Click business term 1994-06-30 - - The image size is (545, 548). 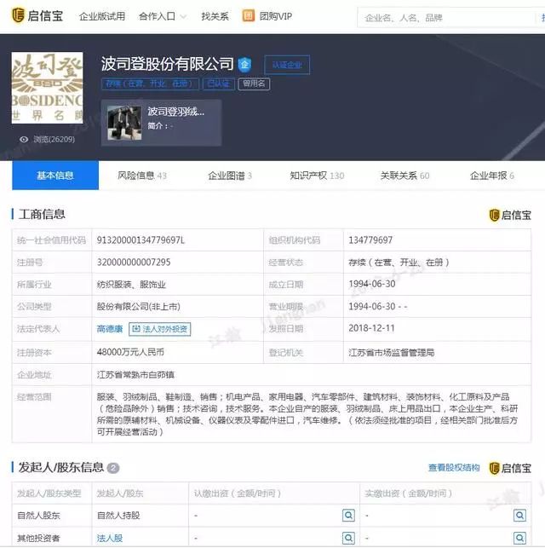coord(378,307)
